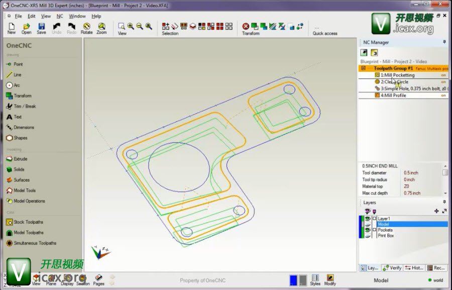Collapse Toolpath Group #1 tree node
The image size is (452, 290).
[x=363, y=68]
